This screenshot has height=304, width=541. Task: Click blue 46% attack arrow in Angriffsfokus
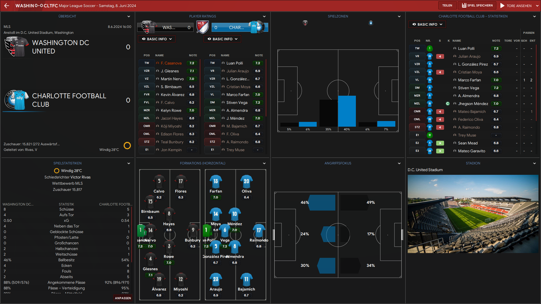(x=322, y=203)
